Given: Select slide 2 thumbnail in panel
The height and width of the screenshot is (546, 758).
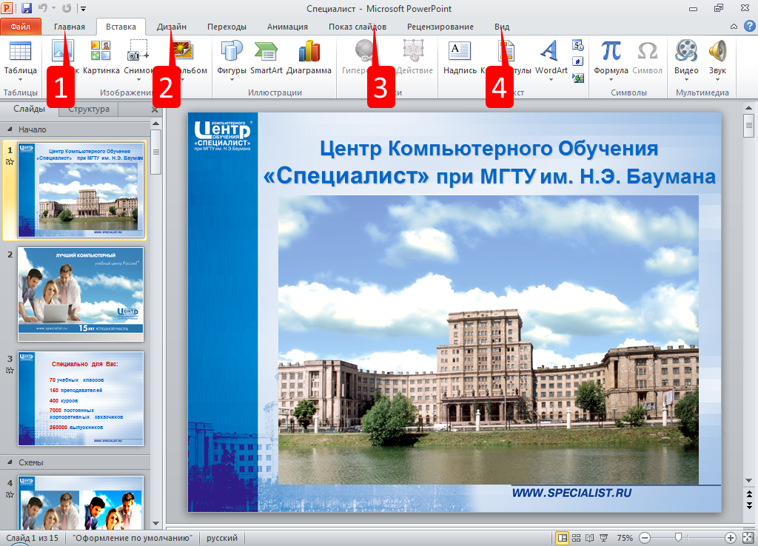Looking at the screenshot, I should coord(81,294).
